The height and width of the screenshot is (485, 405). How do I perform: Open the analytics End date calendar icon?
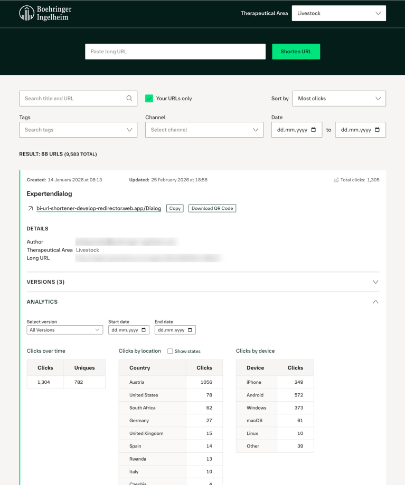[x=190, y=329]
